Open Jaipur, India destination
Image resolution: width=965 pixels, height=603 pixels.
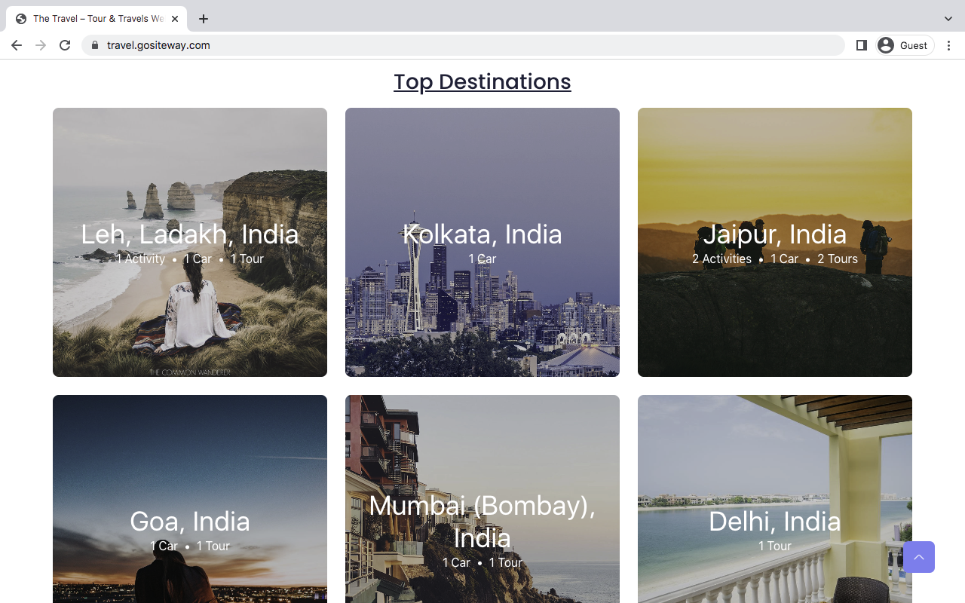(x=775, y=234)
